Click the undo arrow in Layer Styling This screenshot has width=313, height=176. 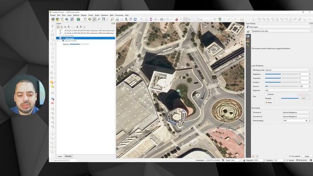(253, 156)
